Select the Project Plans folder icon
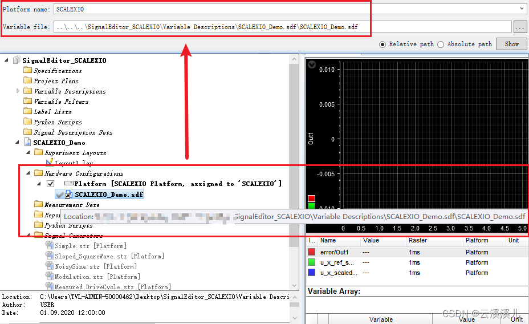The width and height of the screenshot is (529, 324). tap(28, 80)
